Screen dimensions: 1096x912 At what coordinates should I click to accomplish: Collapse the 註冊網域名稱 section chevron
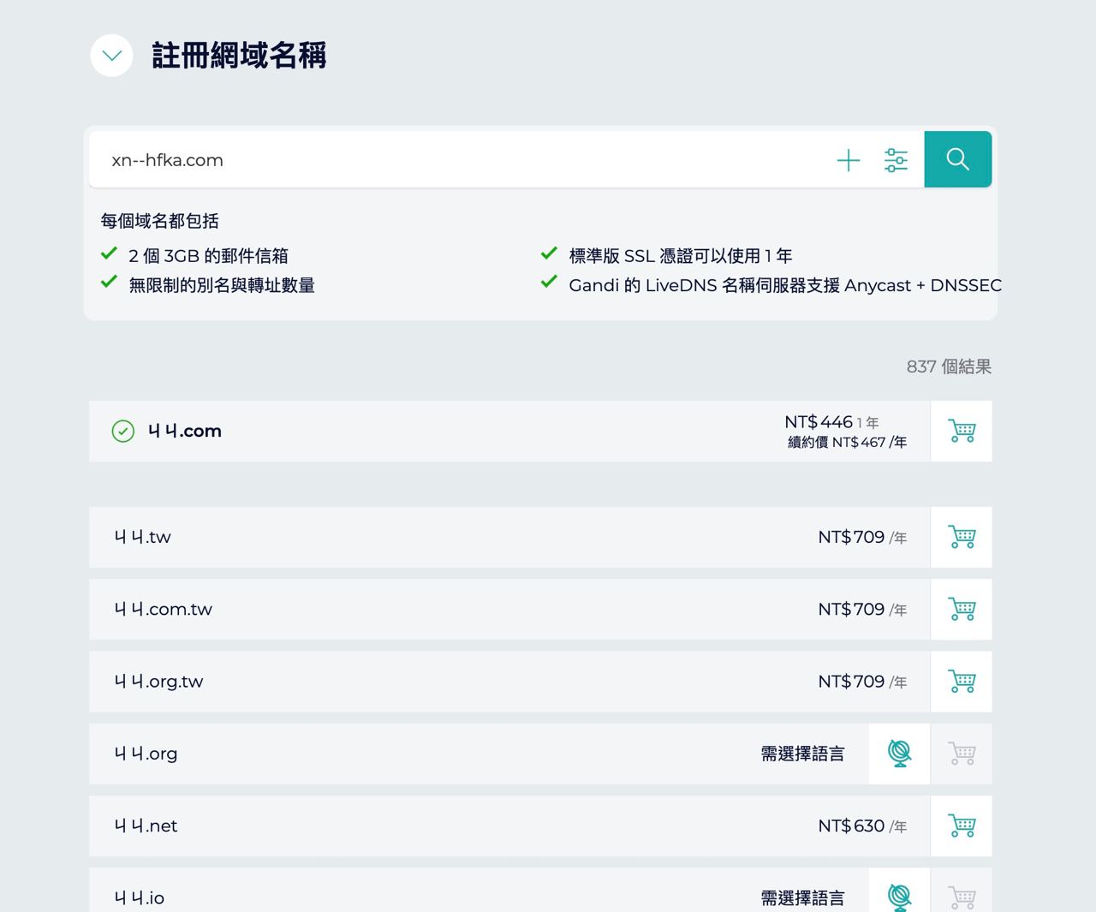point(111,56)
